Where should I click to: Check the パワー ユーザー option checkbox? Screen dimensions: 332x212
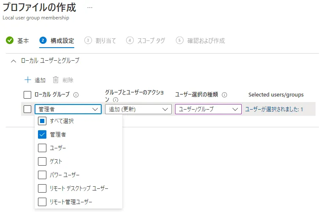click(42, 175)
